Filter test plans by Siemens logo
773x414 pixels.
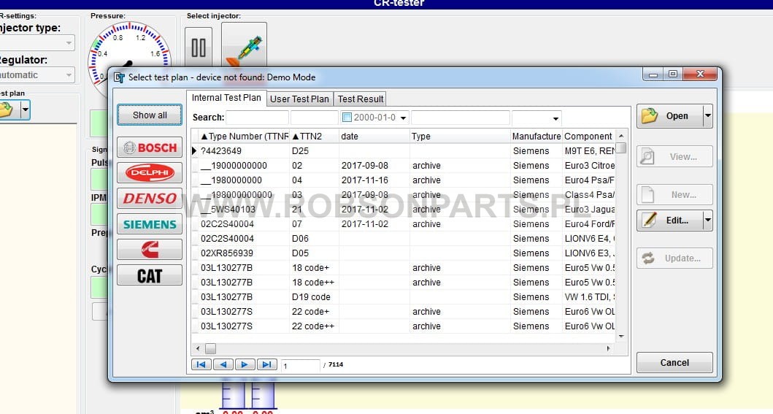tap(150, 224)
